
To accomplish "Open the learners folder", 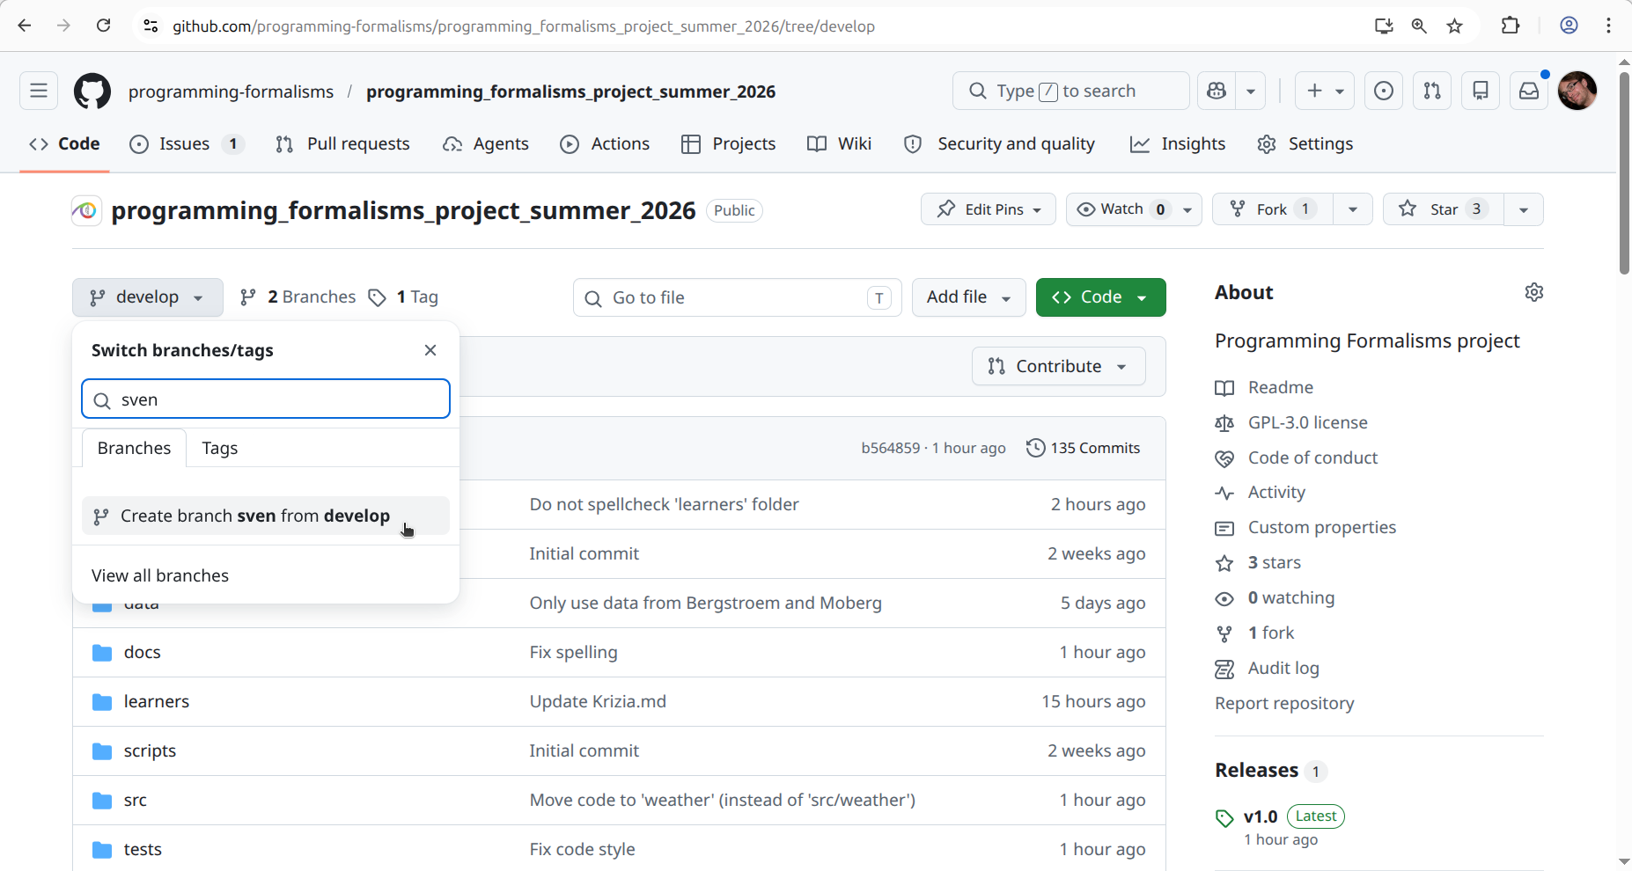I will [157, 701].
